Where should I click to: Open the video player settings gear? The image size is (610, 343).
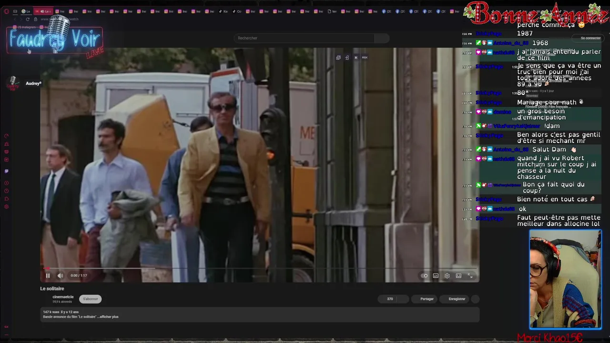tap(447, 275)
